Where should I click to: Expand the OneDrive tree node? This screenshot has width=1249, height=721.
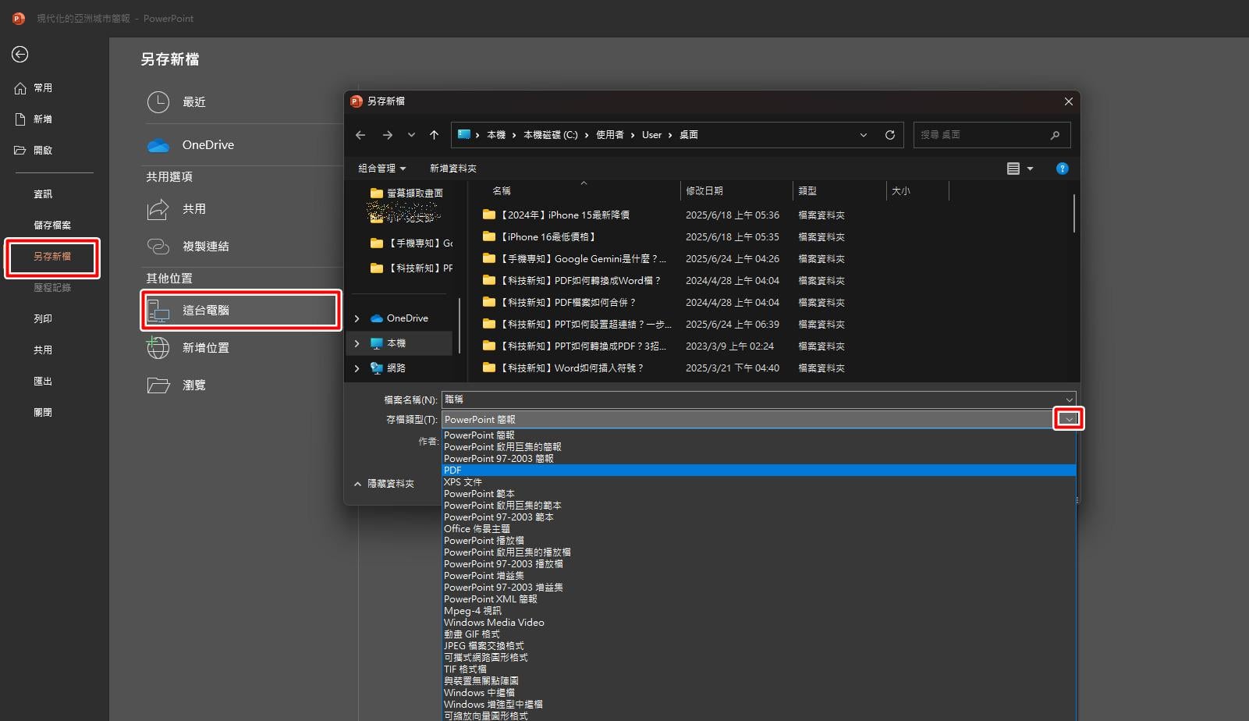[x=357, y=318]
